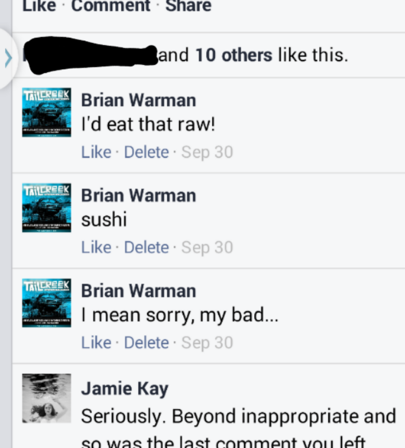The image size is (405, 448).
Task: Open Jamie Kay's profile picture
Action: point(46,398)
